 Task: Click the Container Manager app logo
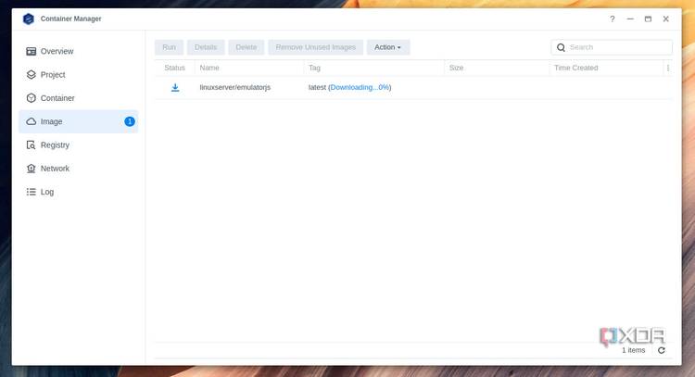point(29,19)
